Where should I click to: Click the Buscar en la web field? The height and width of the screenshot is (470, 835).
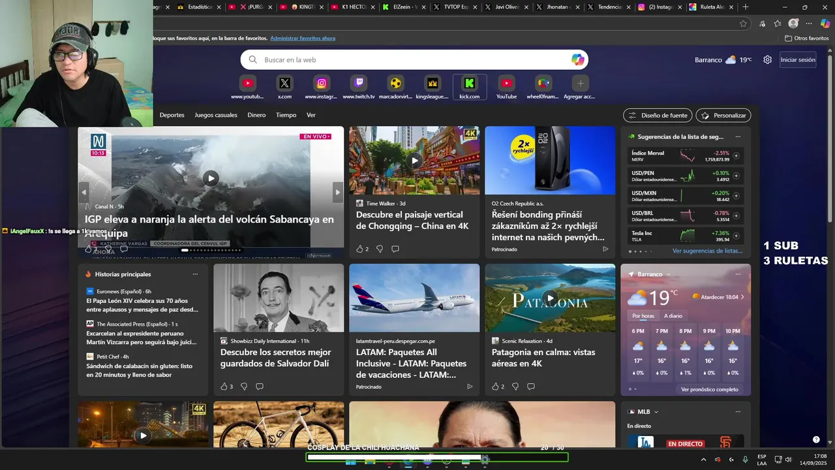pyautogui.click(x=414, y=59)
